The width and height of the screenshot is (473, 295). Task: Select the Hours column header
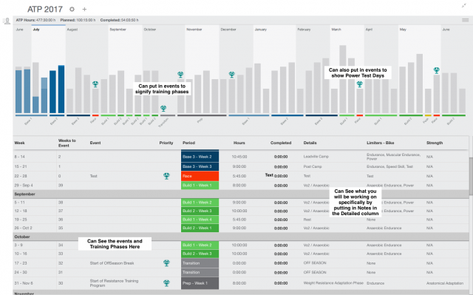239,143
